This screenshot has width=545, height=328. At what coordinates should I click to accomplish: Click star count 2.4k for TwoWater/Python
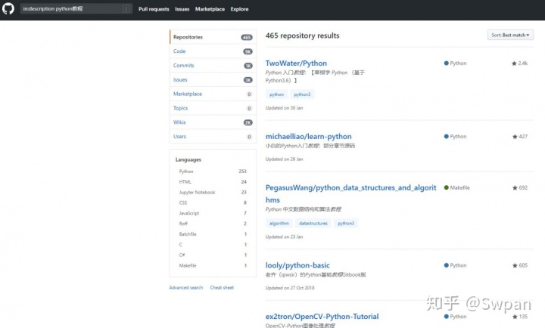click(x=519, y=63)
